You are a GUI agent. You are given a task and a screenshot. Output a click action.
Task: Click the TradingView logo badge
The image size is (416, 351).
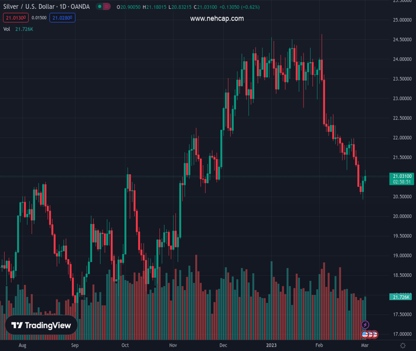(42, 326)
